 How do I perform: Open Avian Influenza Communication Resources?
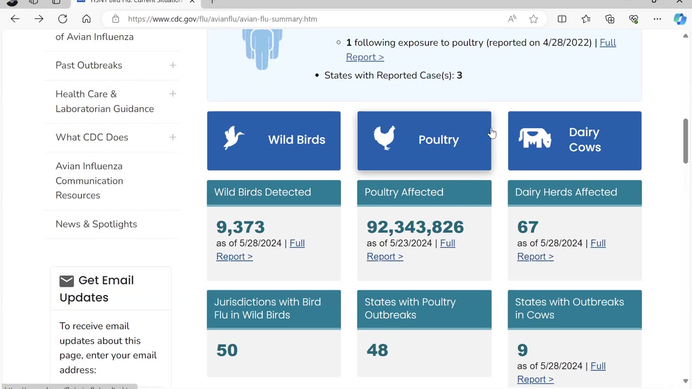[x=89, y=181]
